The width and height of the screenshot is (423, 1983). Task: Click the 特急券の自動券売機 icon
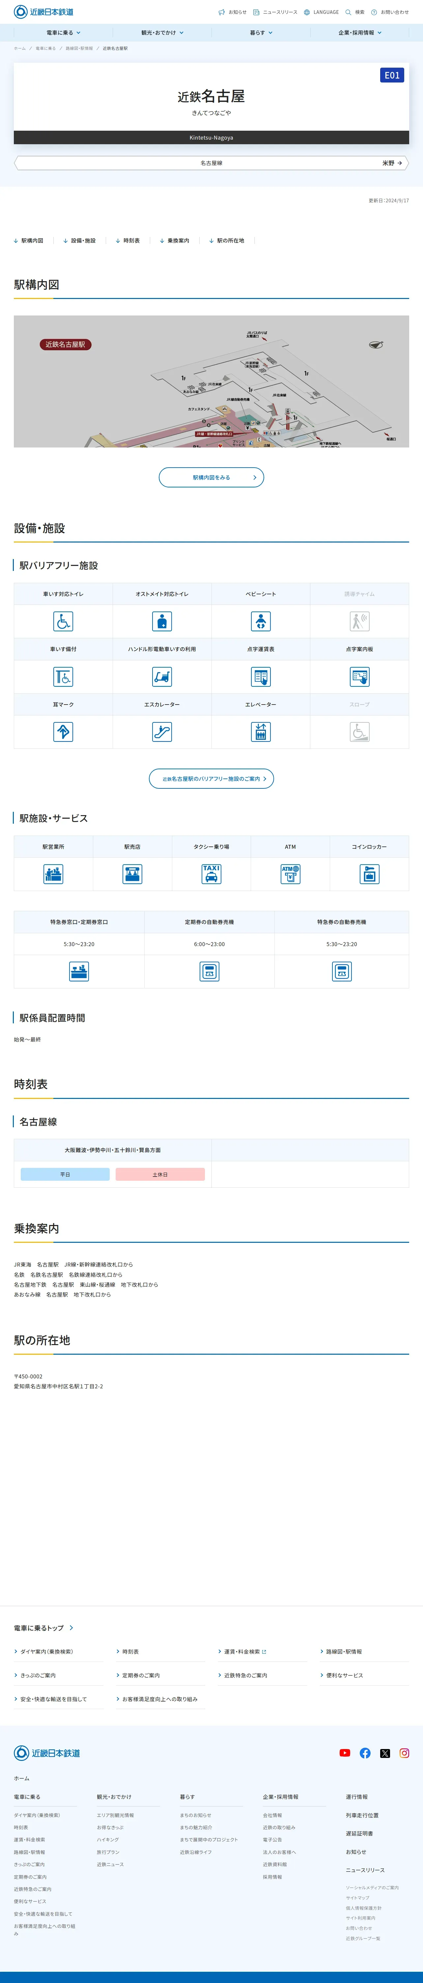(342, 972)
